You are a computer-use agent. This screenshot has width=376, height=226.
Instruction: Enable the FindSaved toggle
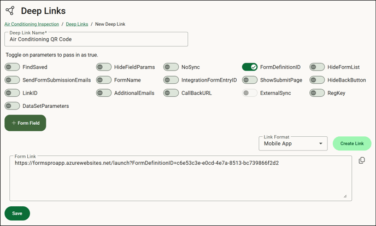click(x=12, y=67)
